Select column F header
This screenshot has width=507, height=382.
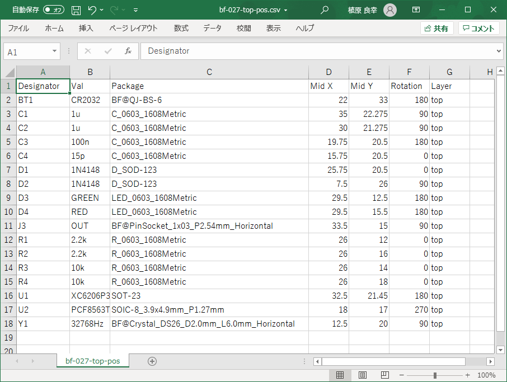(x=410, y=72)
